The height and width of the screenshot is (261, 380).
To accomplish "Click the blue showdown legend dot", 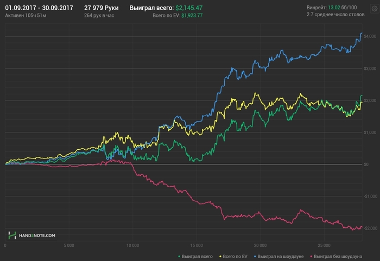I will 255,255.
